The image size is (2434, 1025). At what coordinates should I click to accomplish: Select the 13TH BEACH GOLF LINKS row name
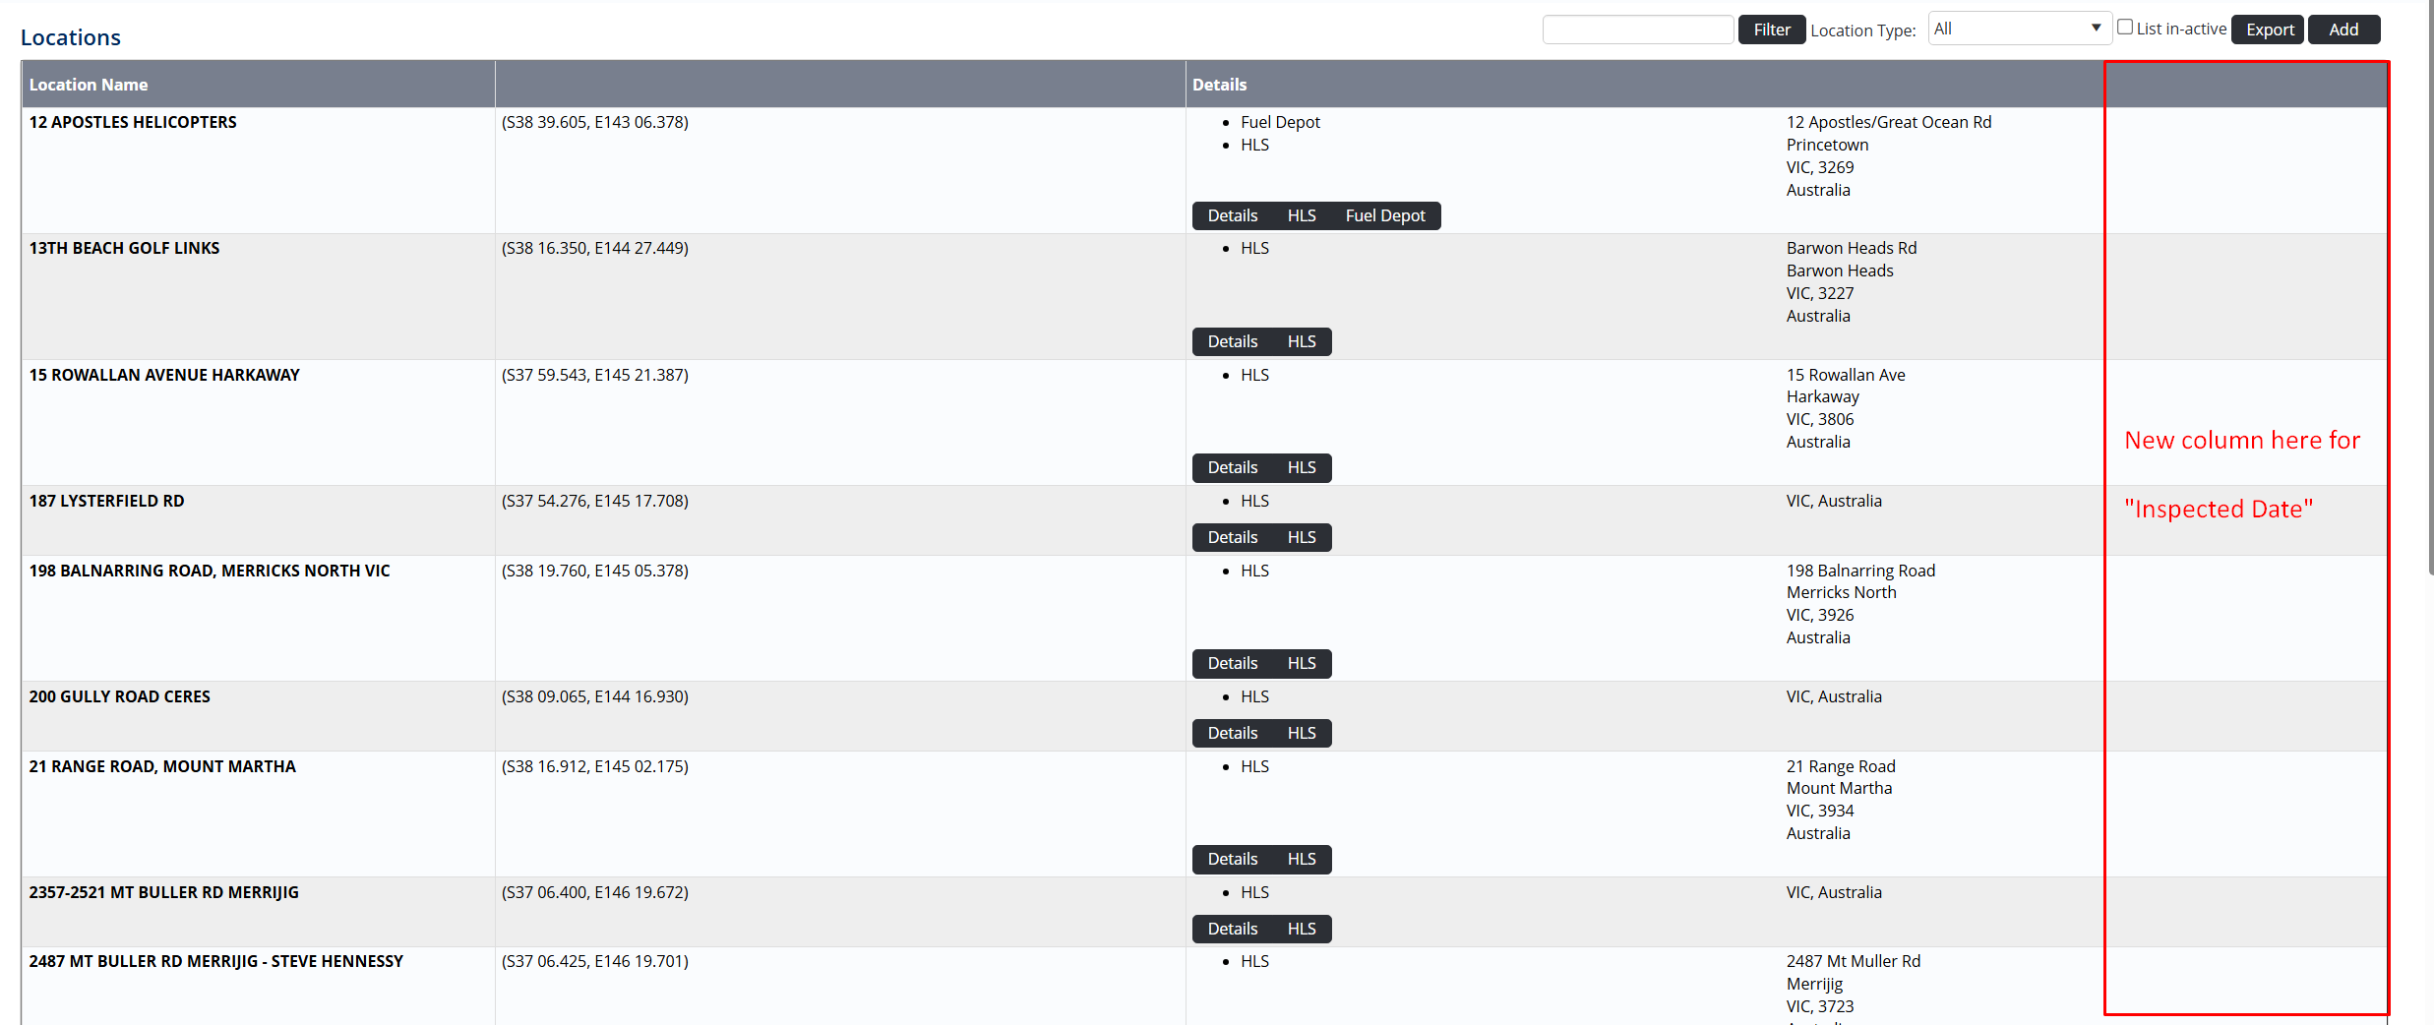tap(124, 248)
